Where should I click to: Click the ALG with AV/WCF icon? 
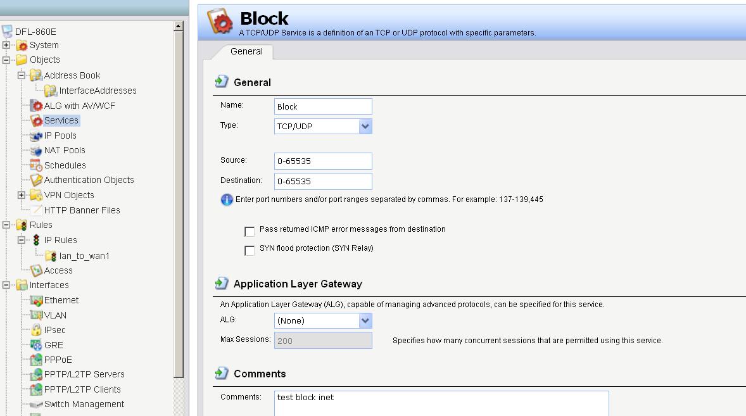click(36, 106)
